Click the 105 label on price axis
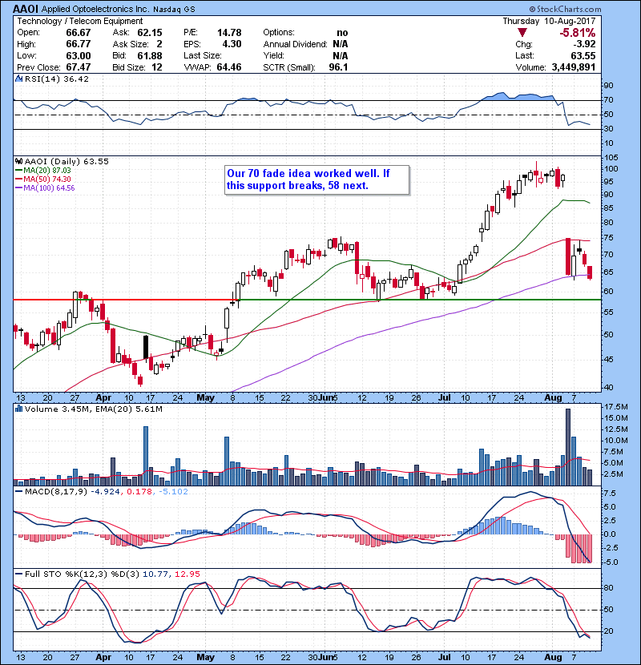The height and width of the screenshot is (665, 641). click(611, 158)
